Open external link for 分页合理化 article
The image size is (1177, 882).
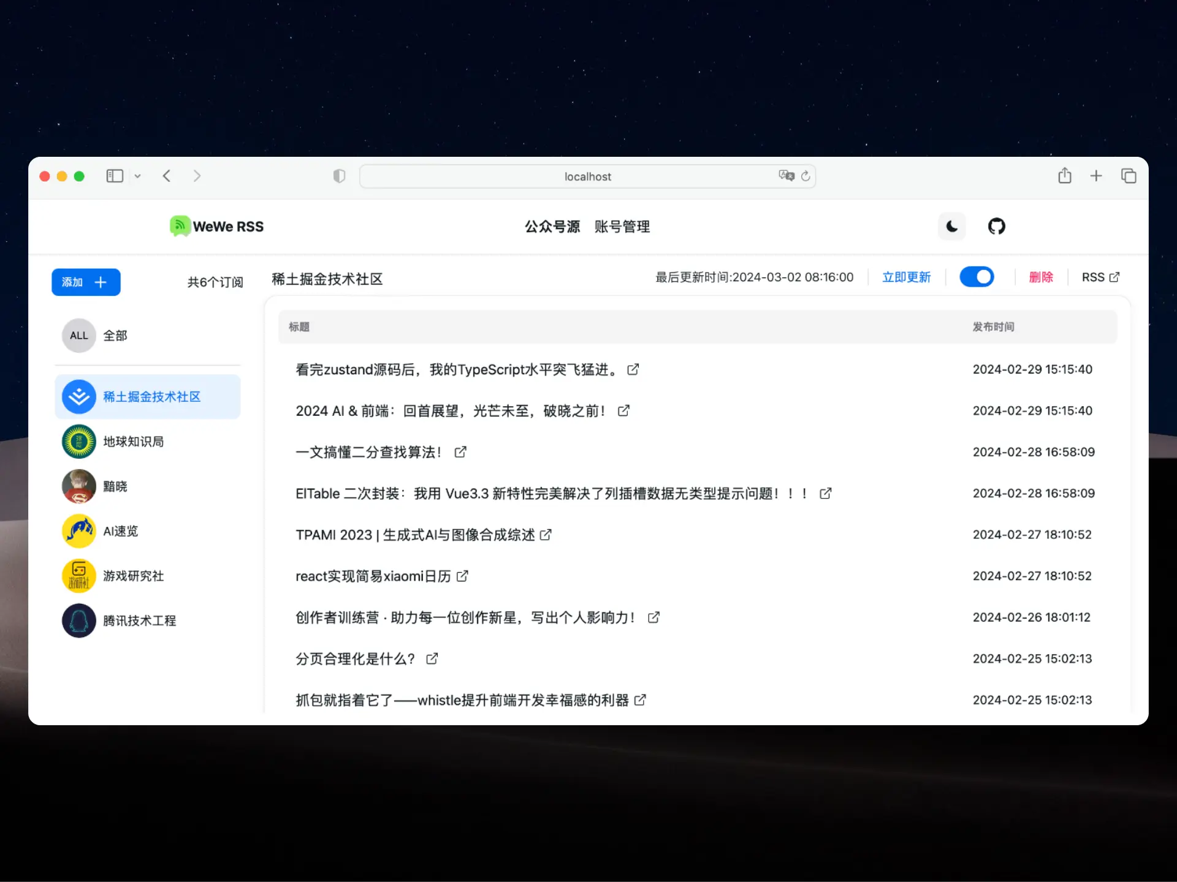pyautogui.click(x=432, y=658)
